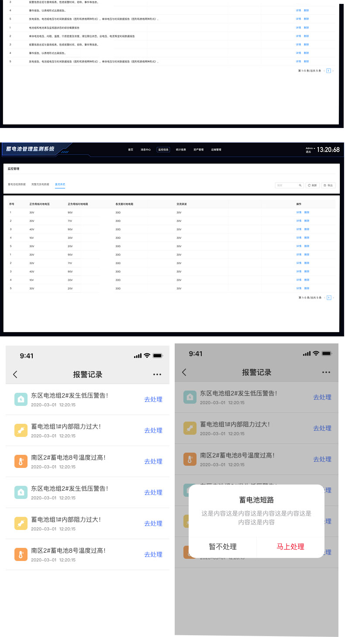345x637 pixels.
Task: Tap the back arrow in left 报警记录 screen
Action: point(15,374)
